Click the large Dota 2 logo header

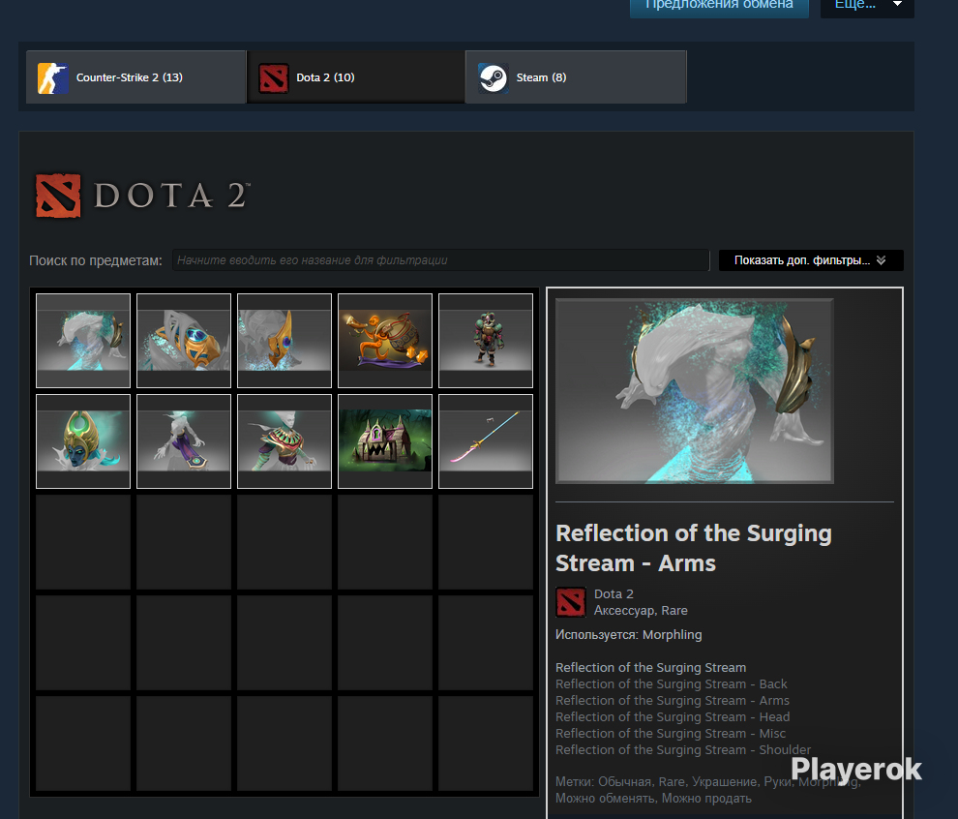point(142,196)
